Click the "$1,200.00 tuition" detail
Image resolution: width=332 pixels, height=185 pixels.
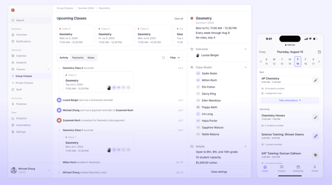point(206,163)
